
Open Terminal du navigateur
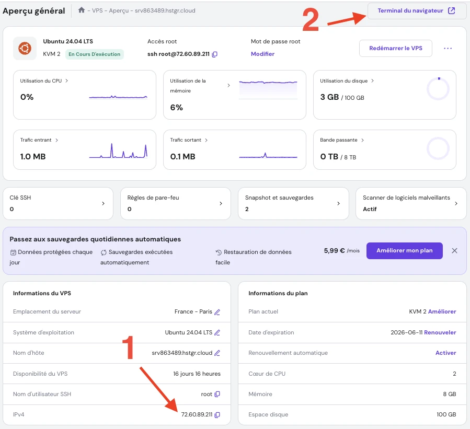(x=416, y=11)
